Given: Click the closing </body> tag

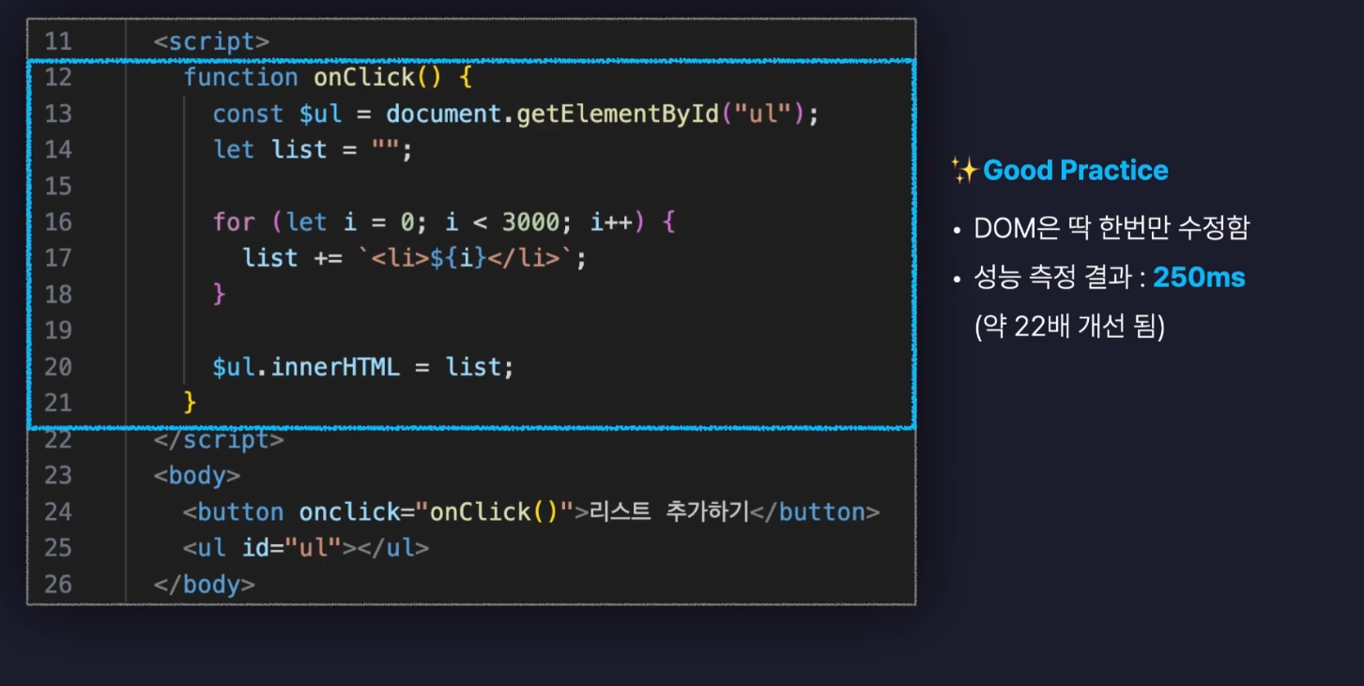Looking at the screenshot, I should 205,584.
